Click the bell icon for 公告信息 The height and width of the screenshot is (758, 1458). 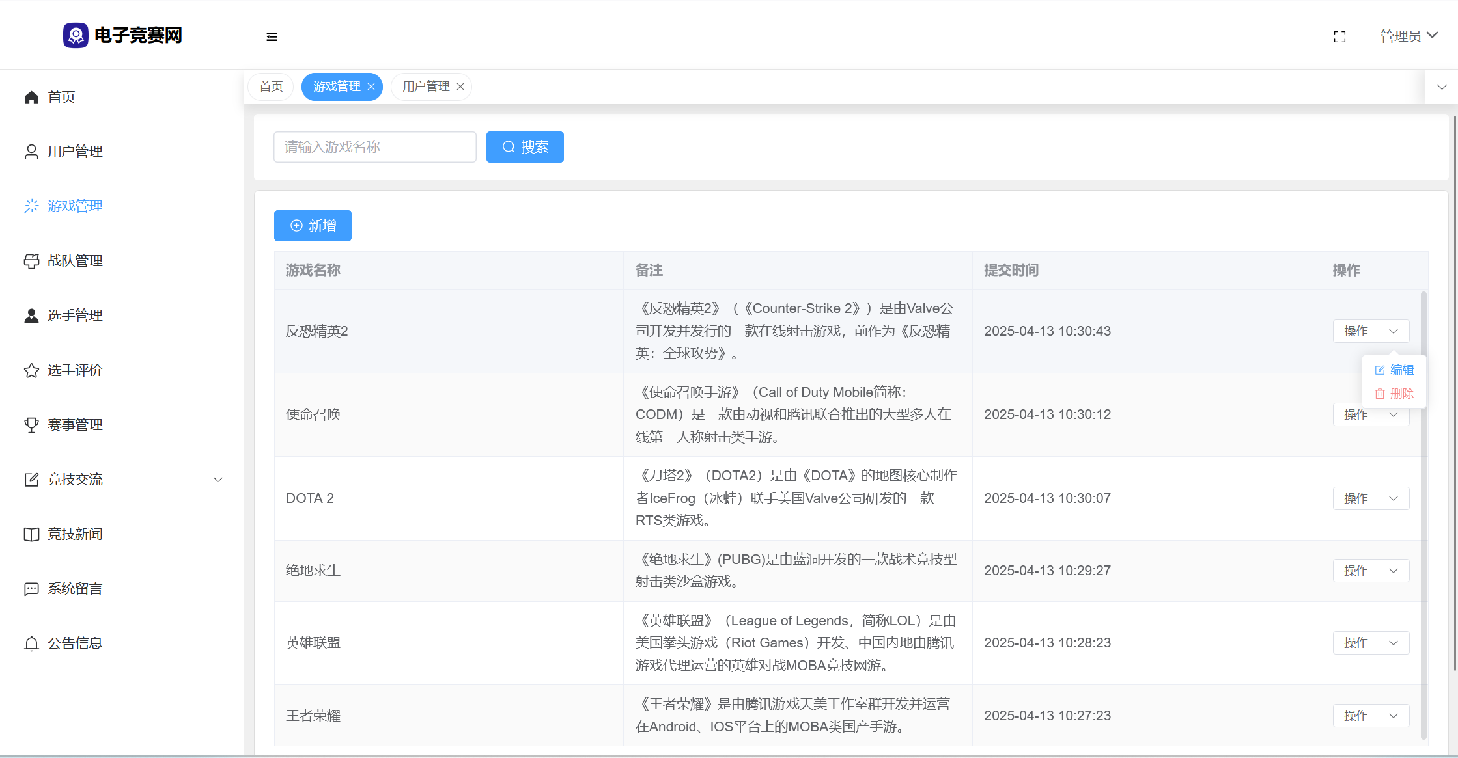(x=31, y=643)
